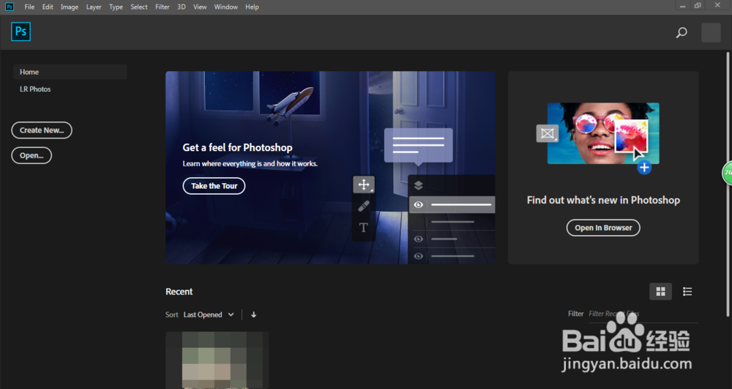Click the Open In Browser button
This screenshot has width=732, height=389.
point(603,228)
